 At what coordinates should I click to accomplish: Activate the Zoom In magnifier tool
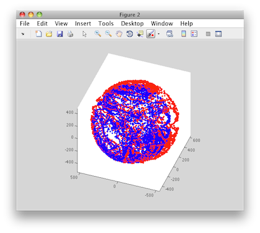click(98, 33)
